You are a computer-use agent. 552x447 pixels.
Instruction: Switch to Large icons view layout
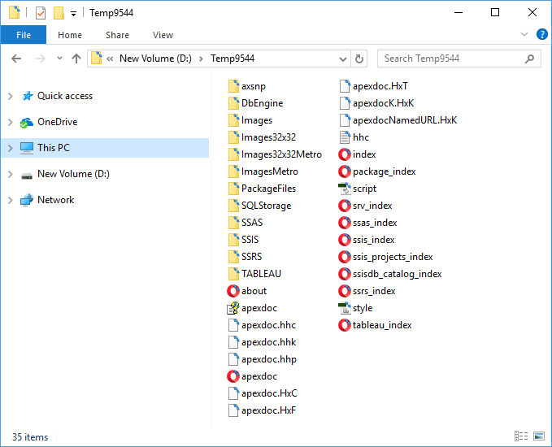(x=539, y=436)
